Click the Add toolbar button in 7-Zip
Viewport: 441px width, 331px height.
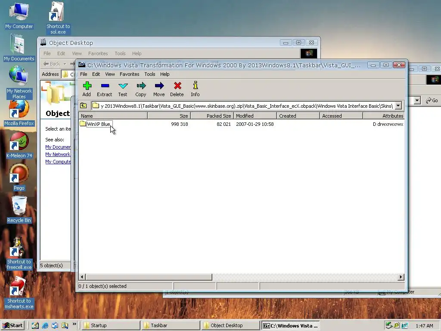click(x=87, y=89)
